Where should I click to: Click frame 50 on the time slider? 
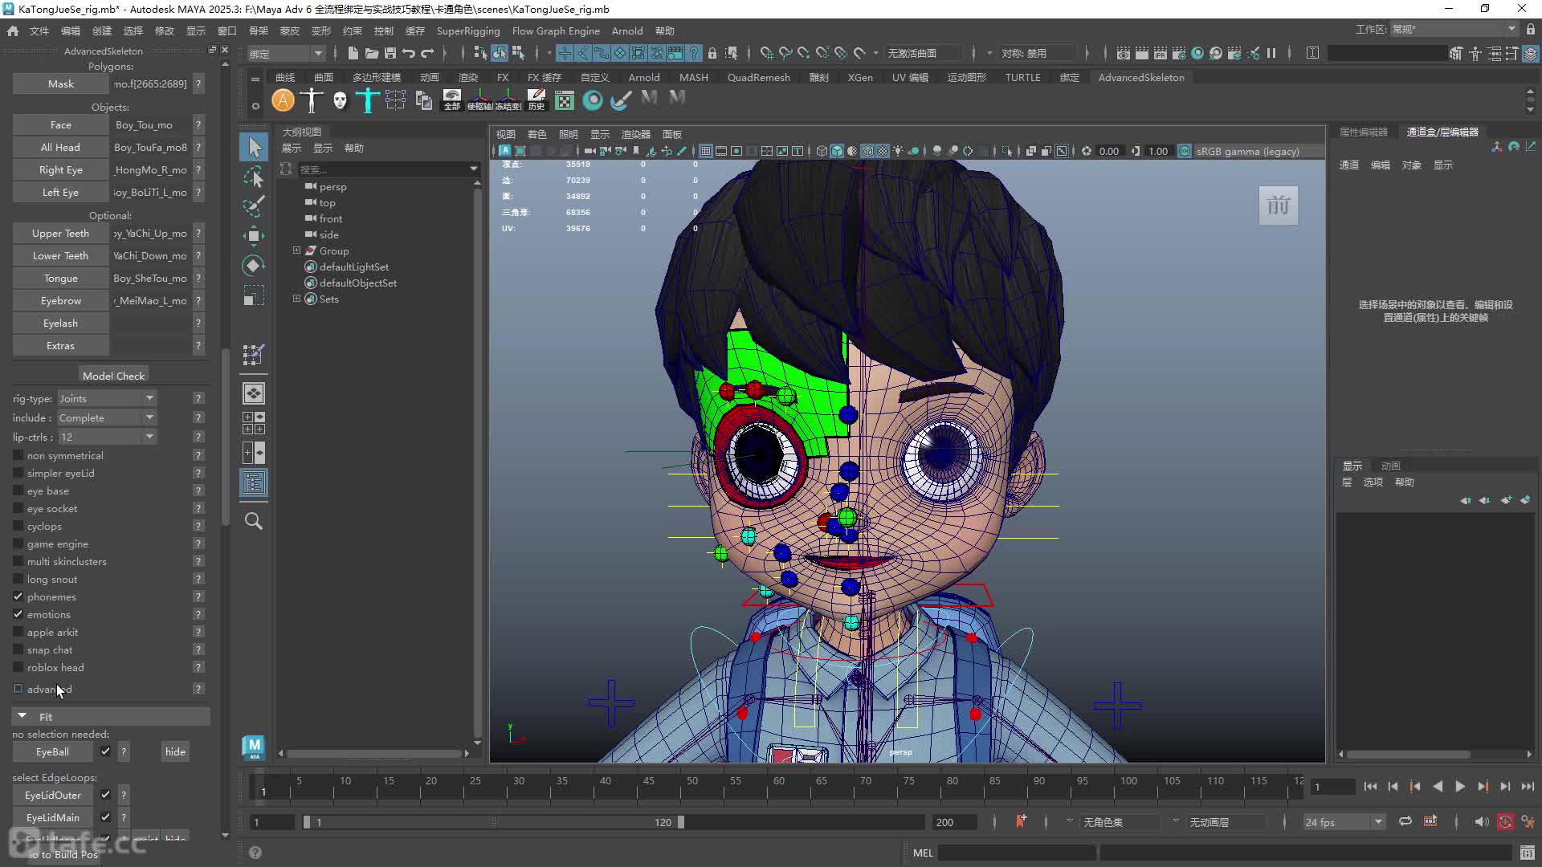(692, 787)
